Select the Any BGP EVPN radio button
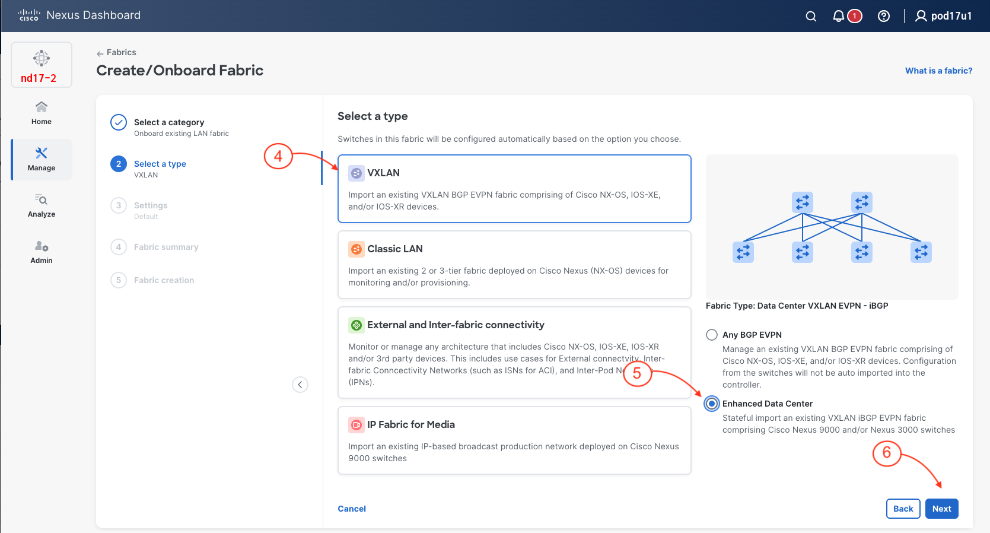This screenshot has width=990, height=533. pyautogui.click(x=712, y=335)
